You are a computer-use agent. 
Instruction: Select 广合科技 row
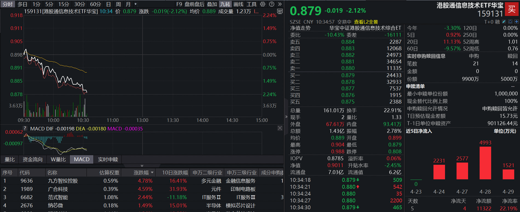click(142, 189)
